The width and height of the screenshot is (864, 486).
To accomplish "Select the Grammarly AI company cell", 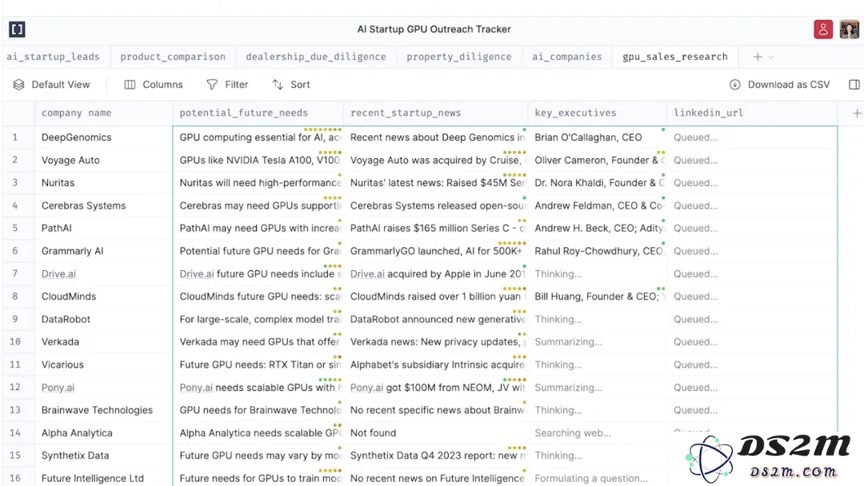I will (x=103, y=251).
